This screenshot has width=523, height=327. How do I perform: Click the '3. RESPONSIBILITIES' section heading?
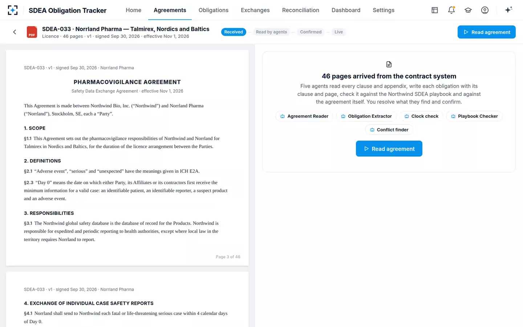49,213
